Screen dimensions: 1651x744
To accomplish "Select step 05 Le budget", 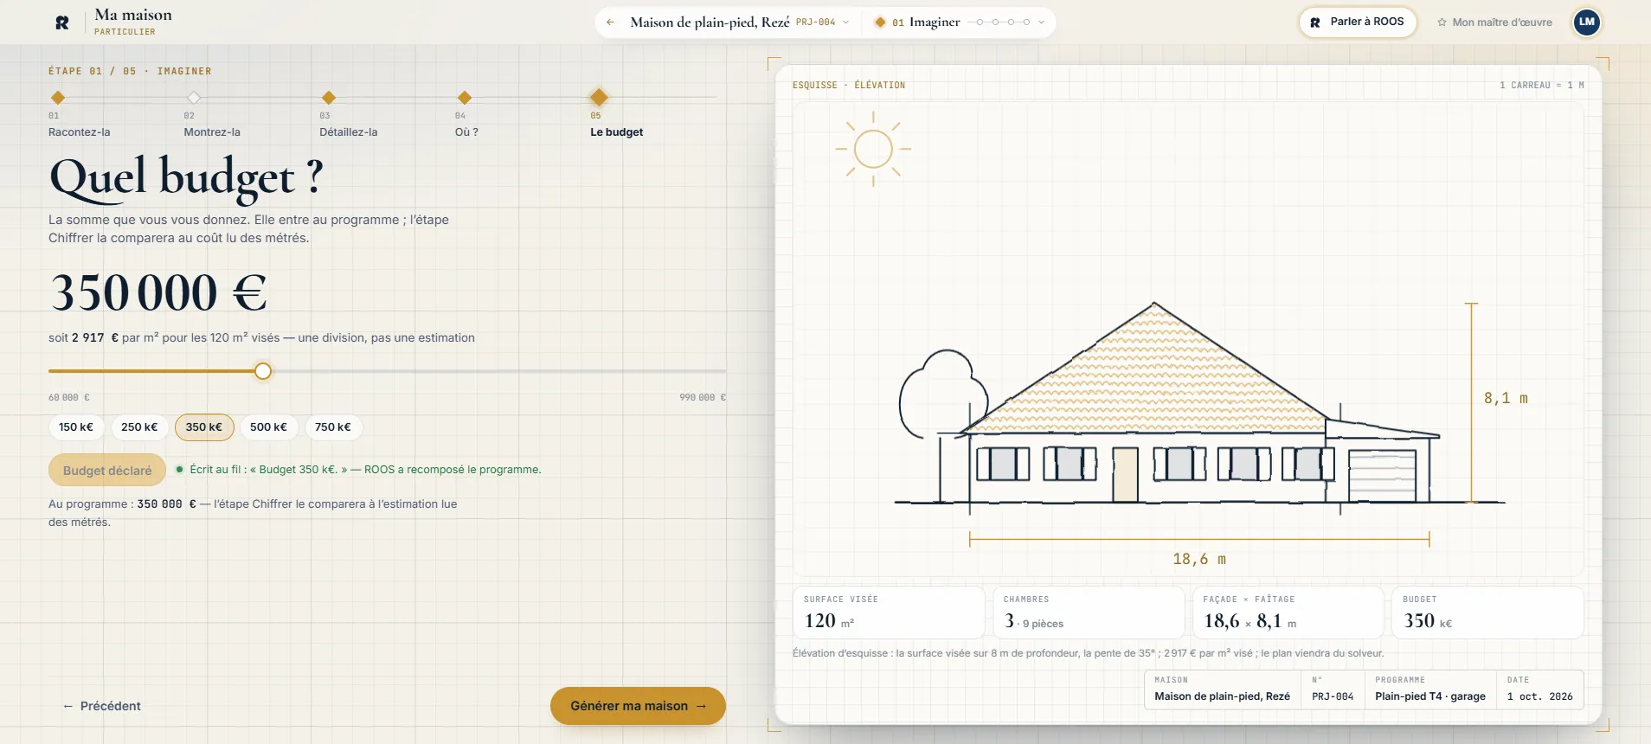I will 616,132.
